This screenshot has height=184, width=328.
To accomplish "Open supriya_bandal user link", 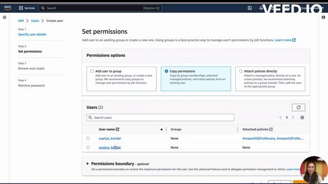I will 110,139.
